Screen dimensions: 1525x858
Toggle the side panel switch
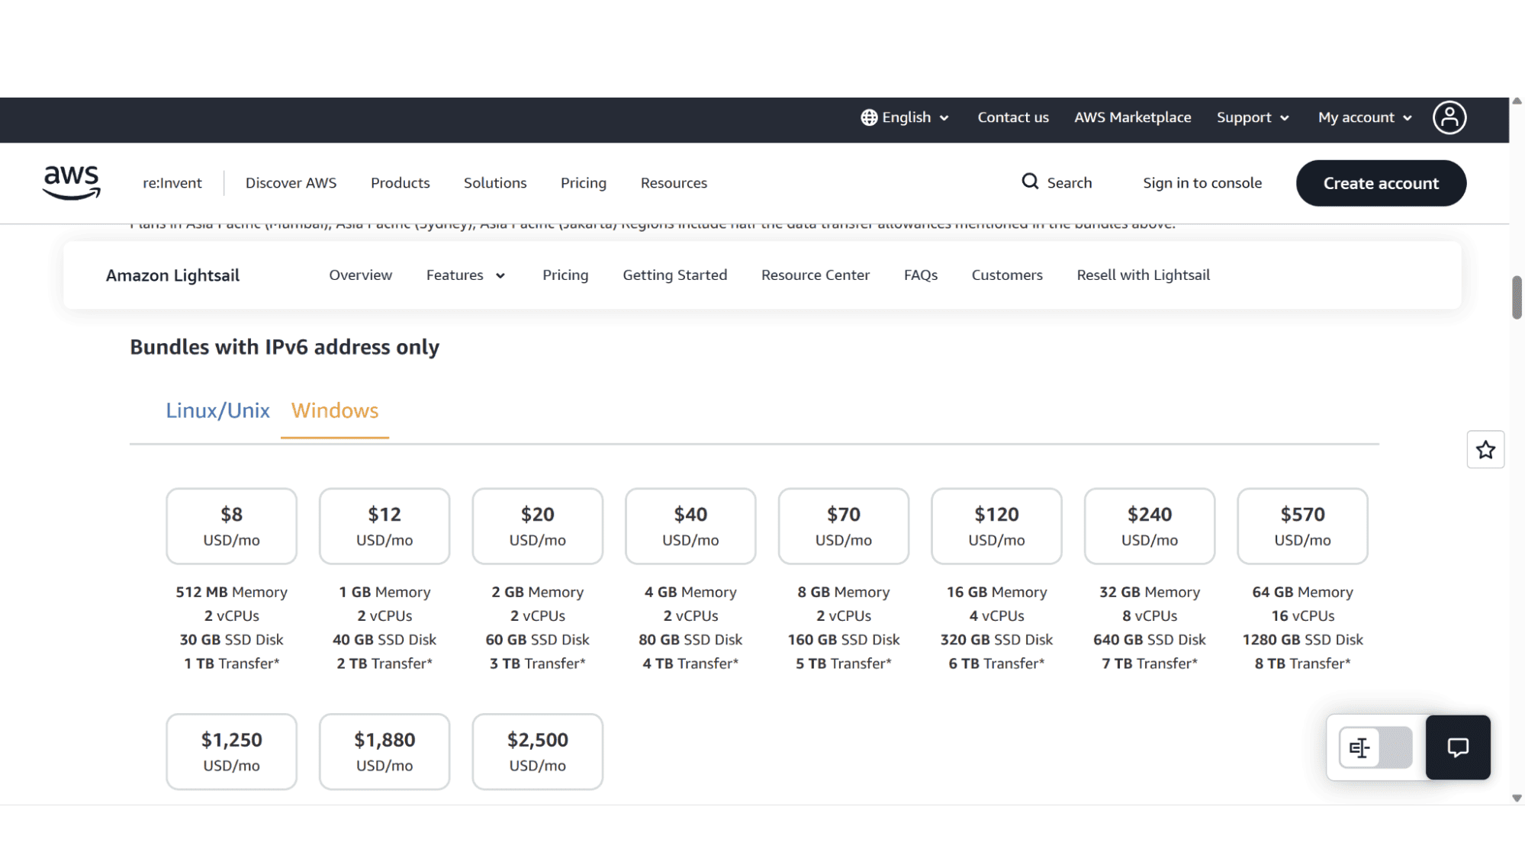[1375, 747]
